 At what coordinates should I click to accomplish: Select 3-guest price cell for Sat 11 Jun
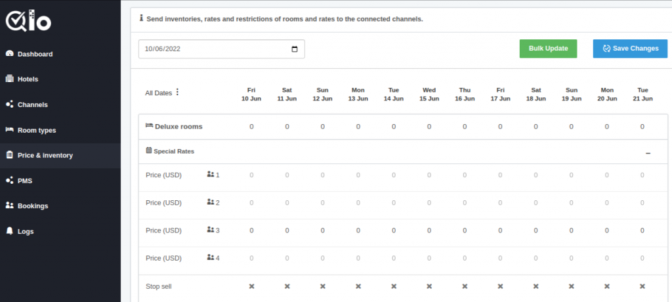pyautogui.click(x=287, y=230)
